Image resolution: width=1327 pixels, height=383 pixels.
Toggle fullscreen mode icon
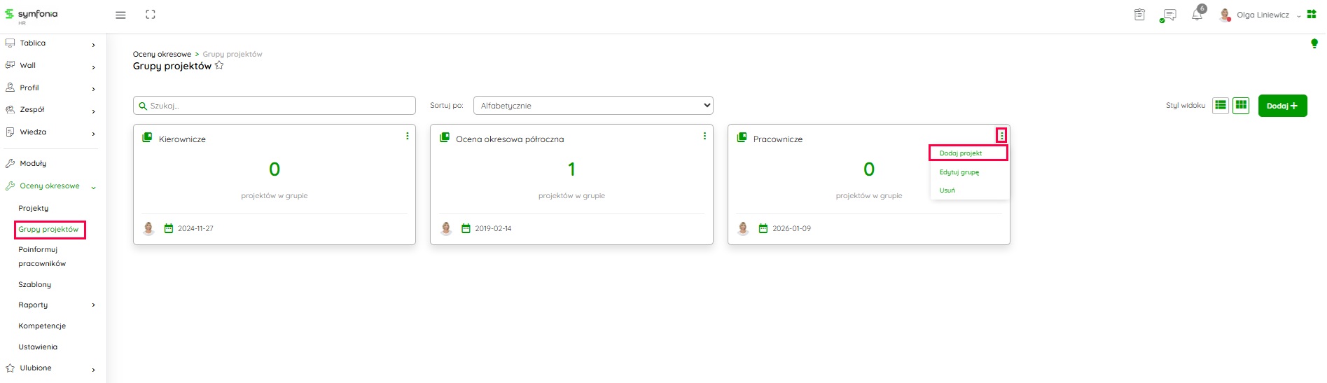point(151,15)
